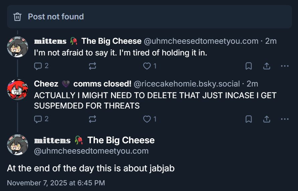Open @ricecakehomie.bsky.social profile handle

tap(187, 84)
